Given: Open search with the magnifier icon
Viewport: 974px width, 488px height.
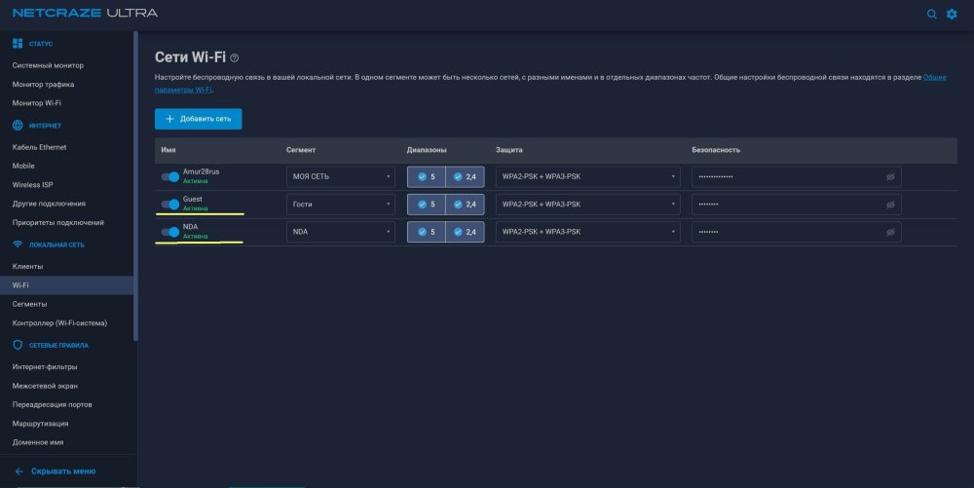Looking at the screenshot, I should pyautogui.click(x=931, y=14).
